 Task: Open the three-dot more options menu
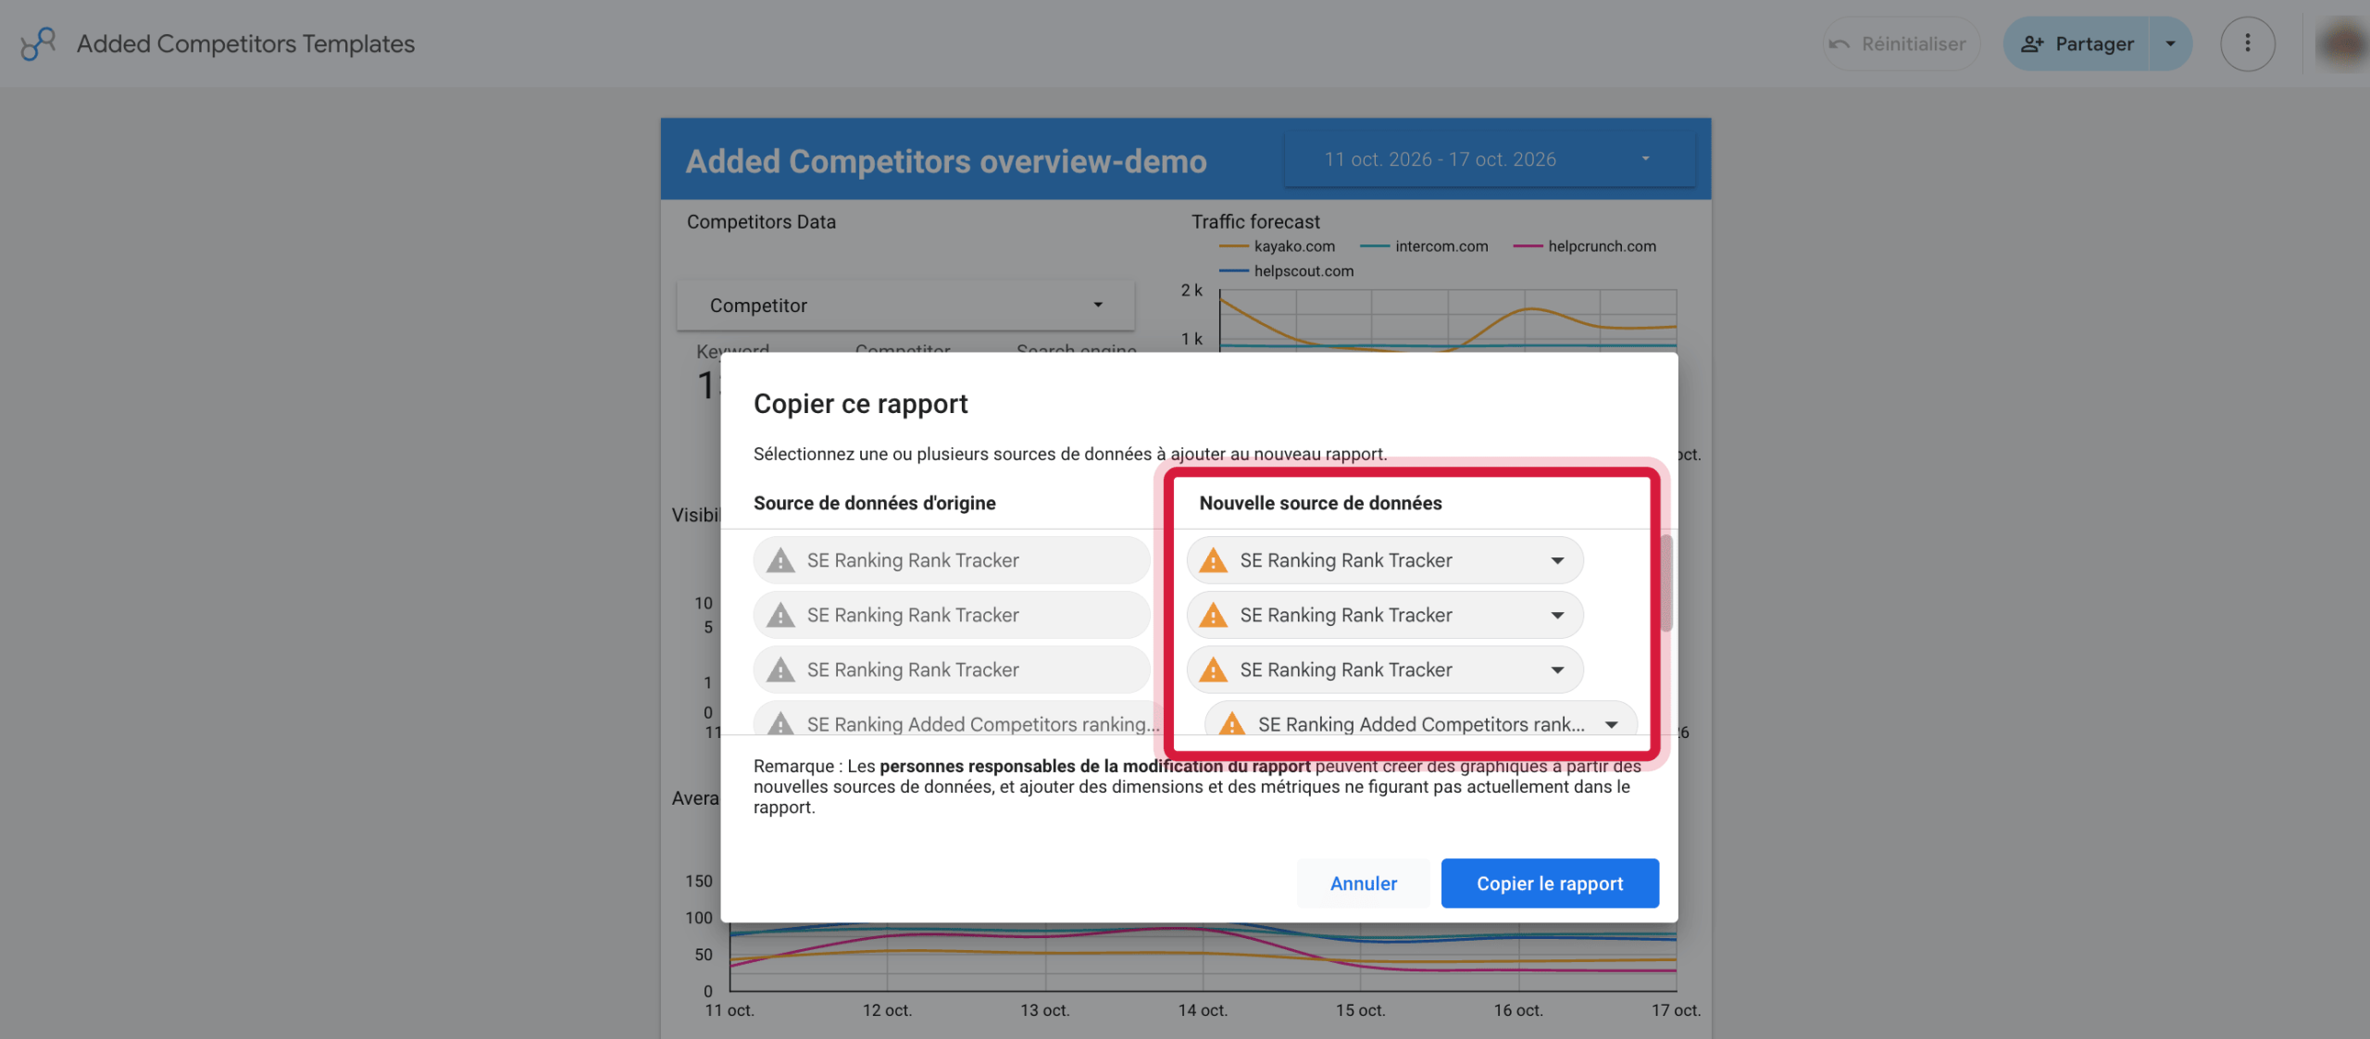[2247, 44]
